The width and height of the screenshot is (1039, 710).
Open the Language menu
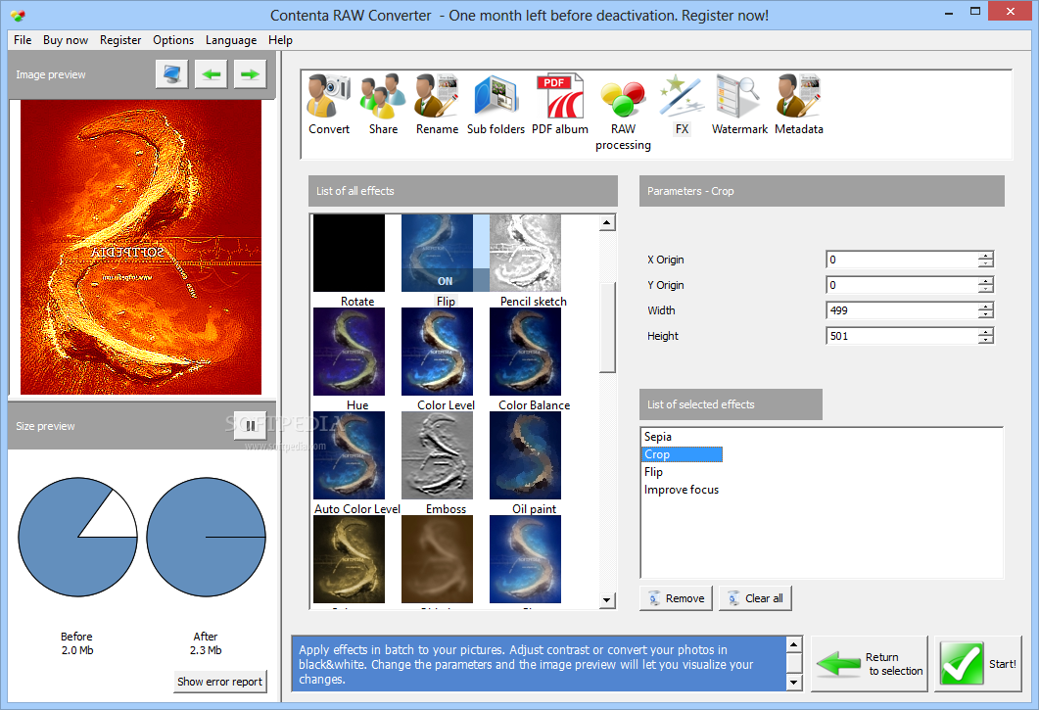(231, 40)
